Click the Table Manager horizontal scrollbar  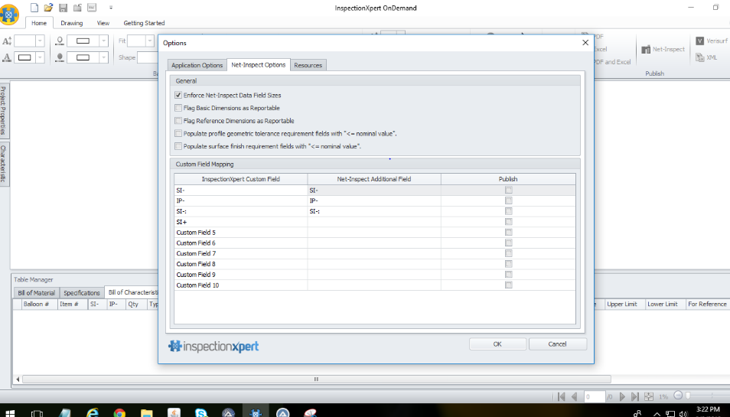pyautogui.click(x=316, y=379)
